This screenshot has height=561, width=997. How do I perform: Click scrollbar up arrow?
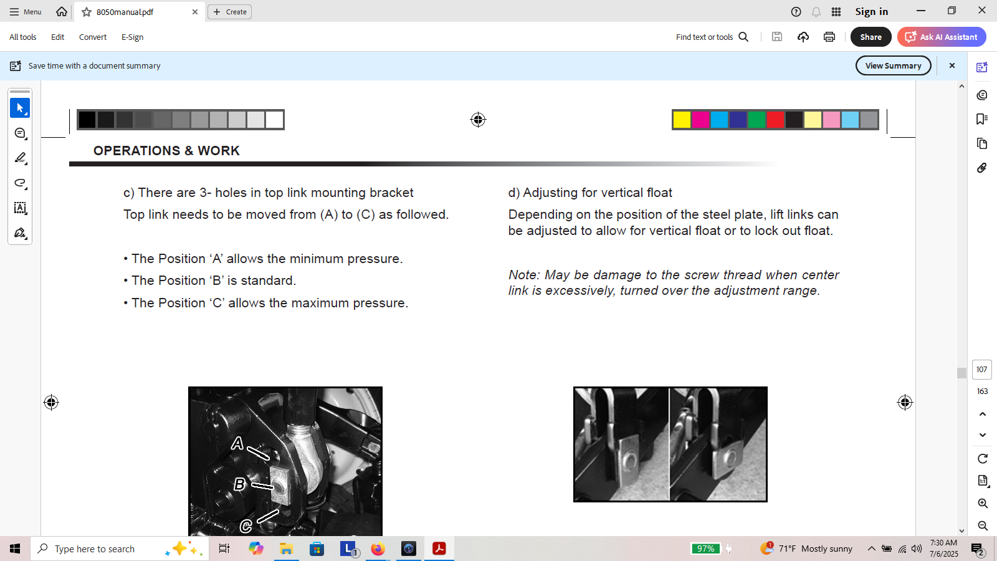[961, 86]
